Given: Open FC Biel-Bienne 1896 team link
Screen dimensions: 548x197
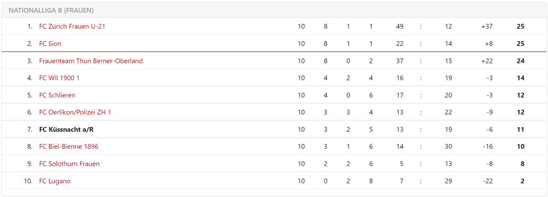Looking at the screenshot, I should point(68,146).
